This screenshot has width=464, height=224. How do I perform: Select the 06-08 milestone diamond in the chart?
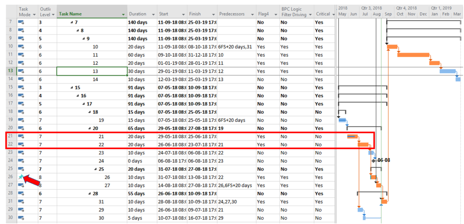point(373,160)
